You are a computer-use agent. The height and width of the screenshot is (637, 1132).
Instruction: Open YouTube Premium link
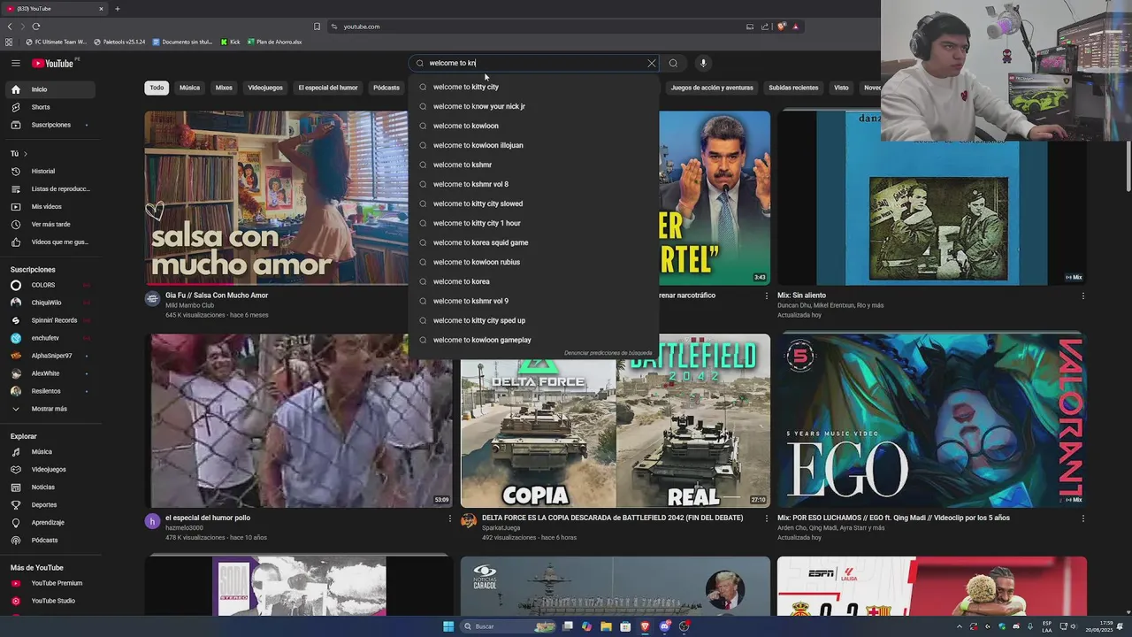click(50, 583)
